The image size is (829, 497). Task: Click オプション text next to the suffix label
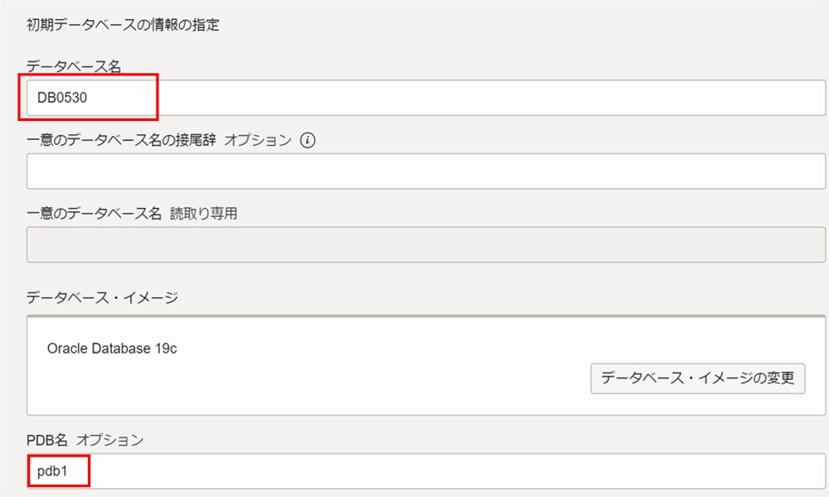[x=258, y=141]
